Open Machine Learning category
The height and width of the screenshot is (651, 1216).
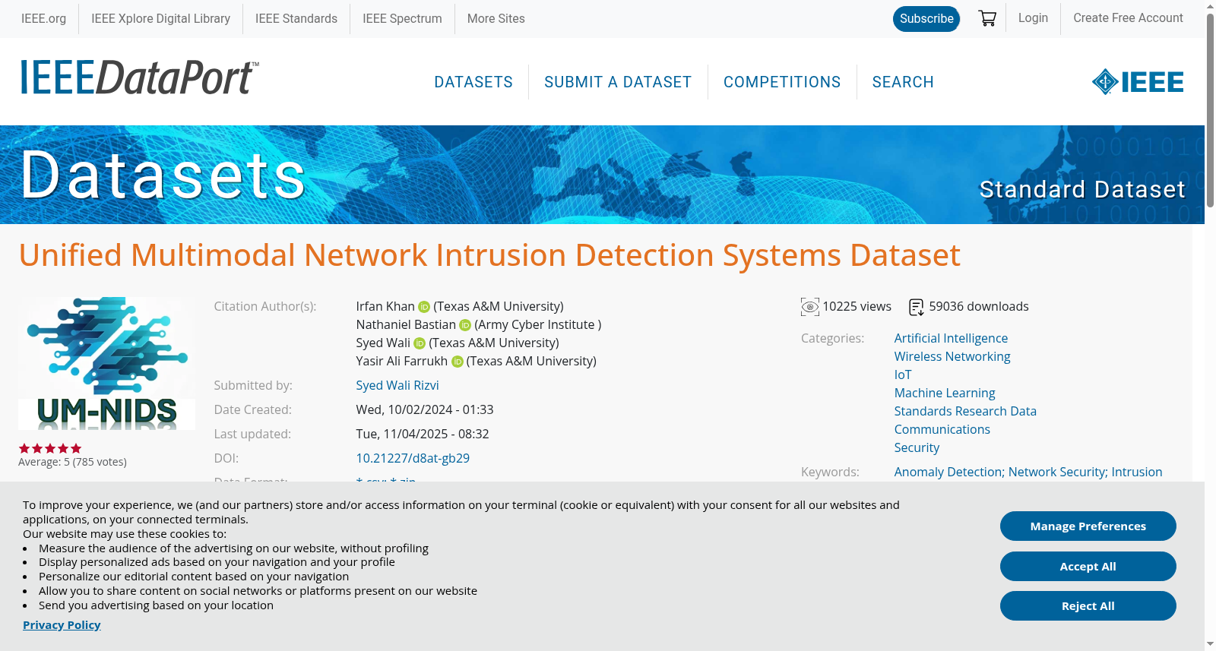click(x=945, y=393)
